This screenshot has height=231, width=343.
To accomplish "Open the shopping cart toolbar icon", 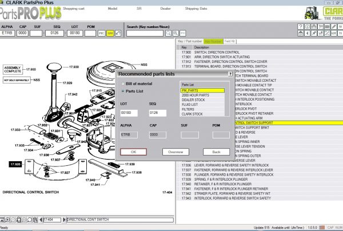I will point(320,26).
